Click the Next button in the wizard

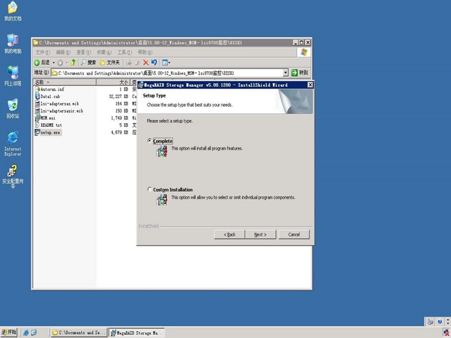tap(260, 234)
